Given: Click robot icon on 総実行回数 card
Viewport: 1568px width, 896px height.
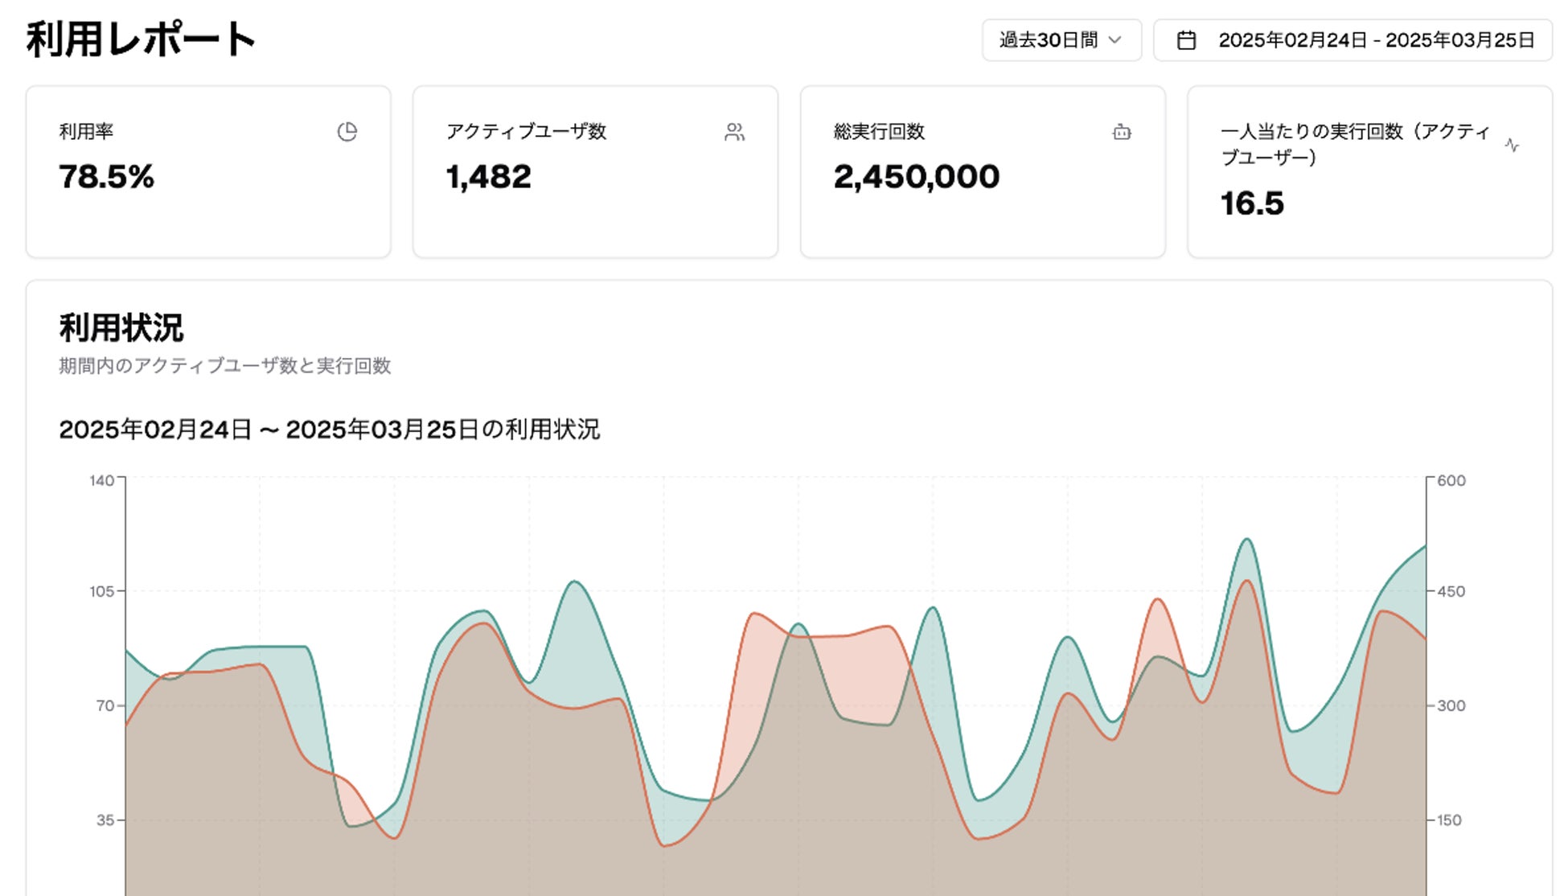Looking at the screenshot, I should click(1122, 132).
